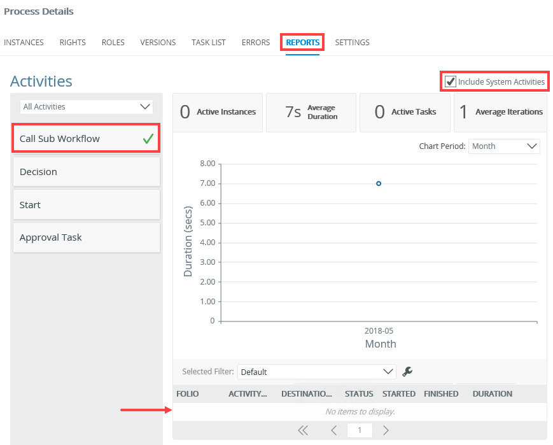Select the Errors tab
The width and height of the screenshot is (553, 445).
pos(256,43)
